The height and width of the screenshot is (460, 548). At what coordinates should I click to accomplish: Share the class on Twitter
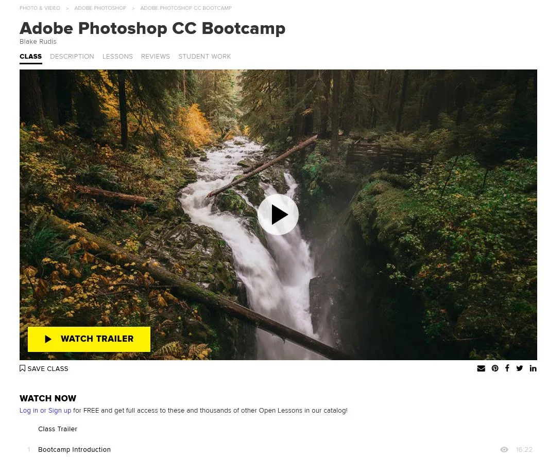(520, 368)
